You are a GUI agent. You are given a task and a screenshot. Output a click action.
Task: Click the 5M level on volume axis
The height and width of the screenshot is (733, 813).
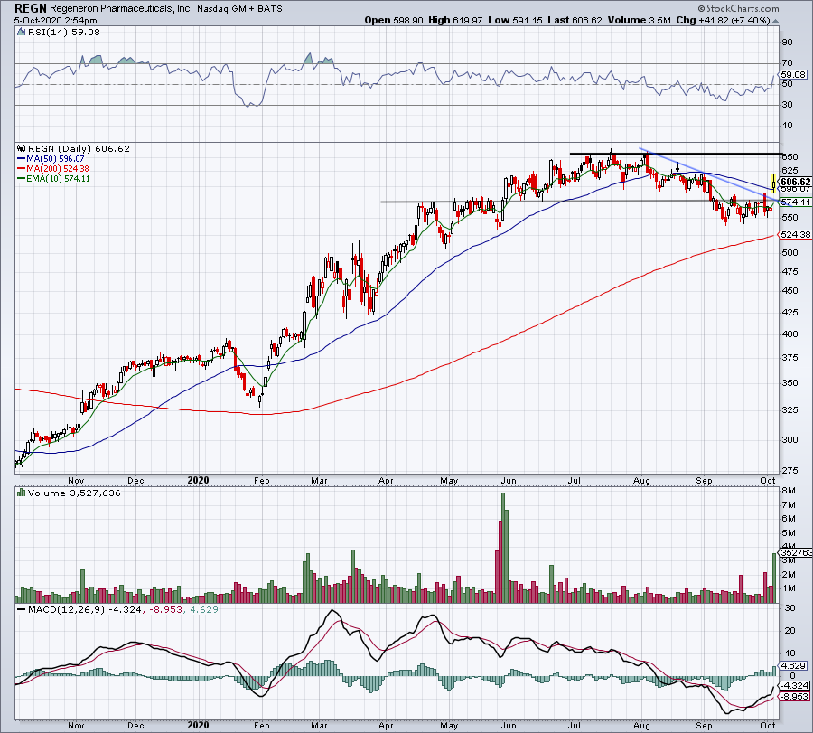click(x=789, y=532)
